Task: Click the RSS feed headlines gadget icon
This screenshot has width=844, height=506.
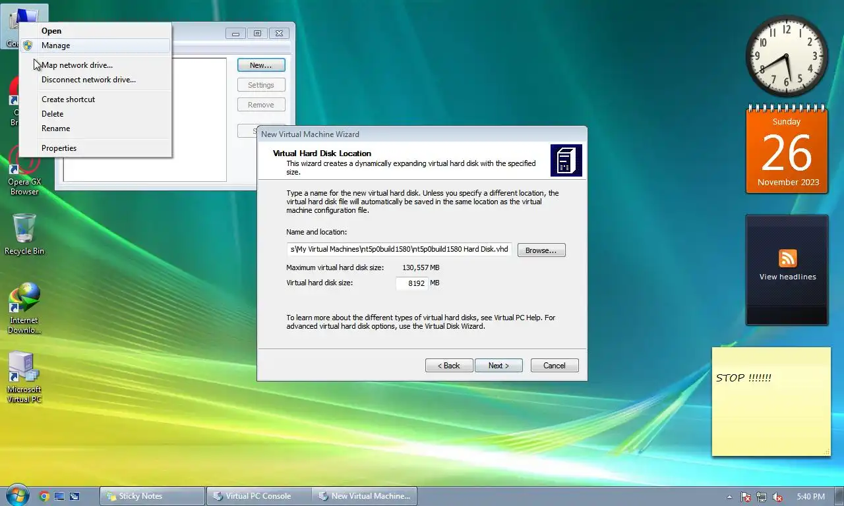Action: pyautogui.click(x=787, y=258)
